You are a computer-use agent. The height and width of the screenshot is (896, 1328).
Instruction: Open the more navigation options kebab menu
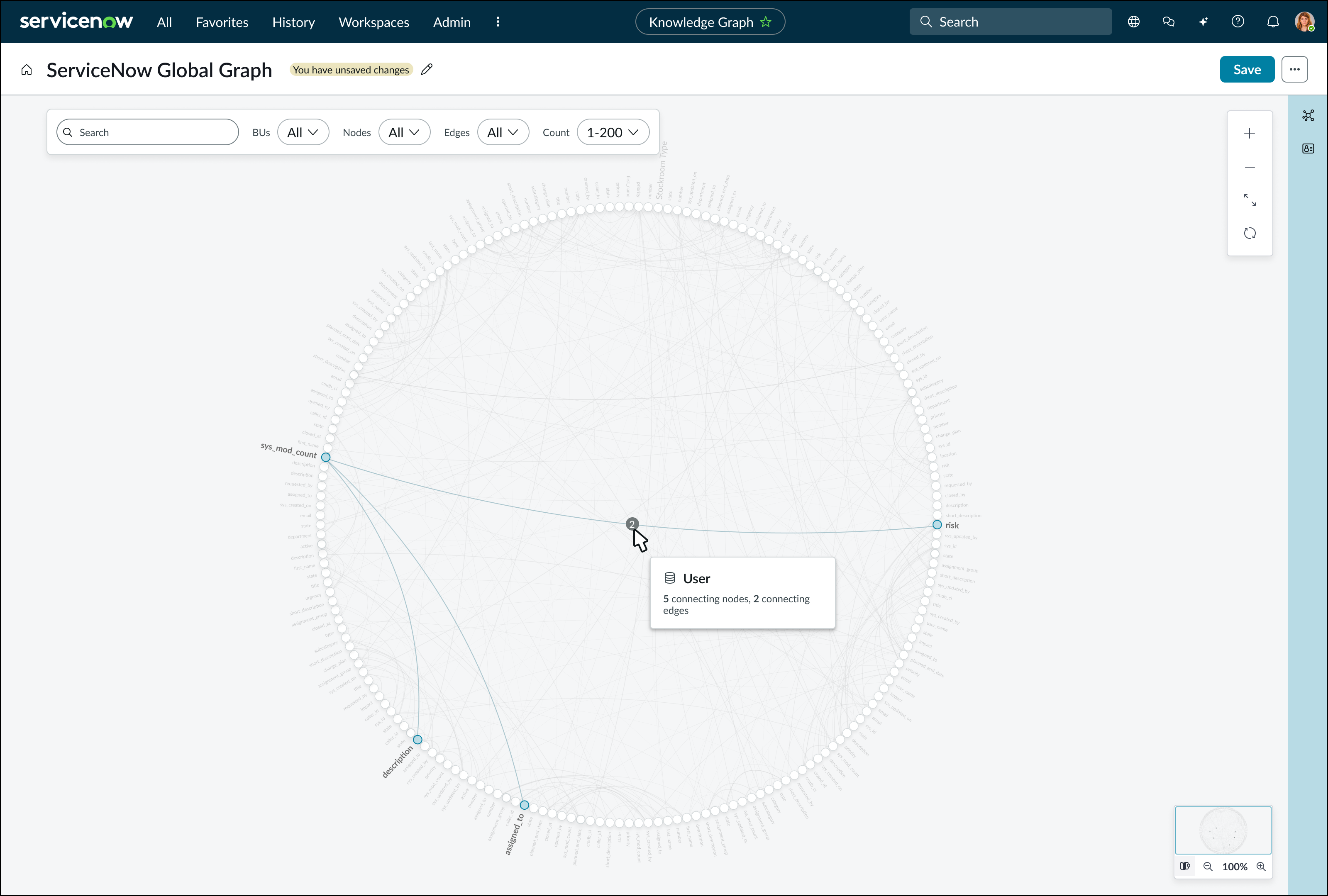pyautogui.click(x=498, y=22)
